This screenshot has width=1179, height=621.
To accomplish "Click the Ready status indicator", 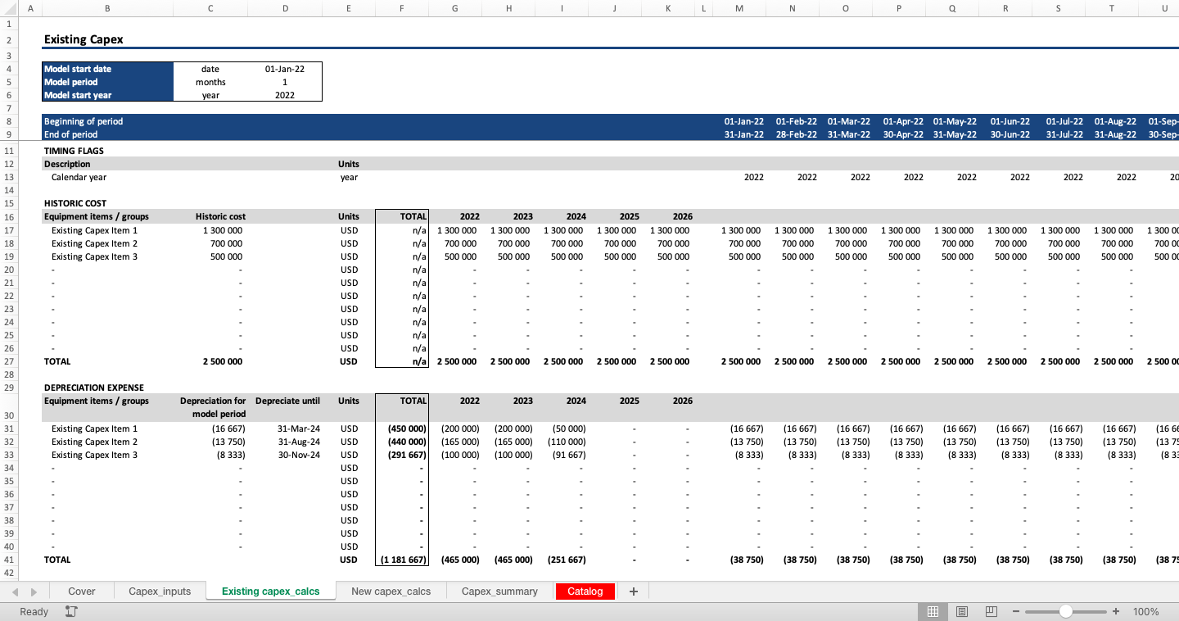I will 34,612.
